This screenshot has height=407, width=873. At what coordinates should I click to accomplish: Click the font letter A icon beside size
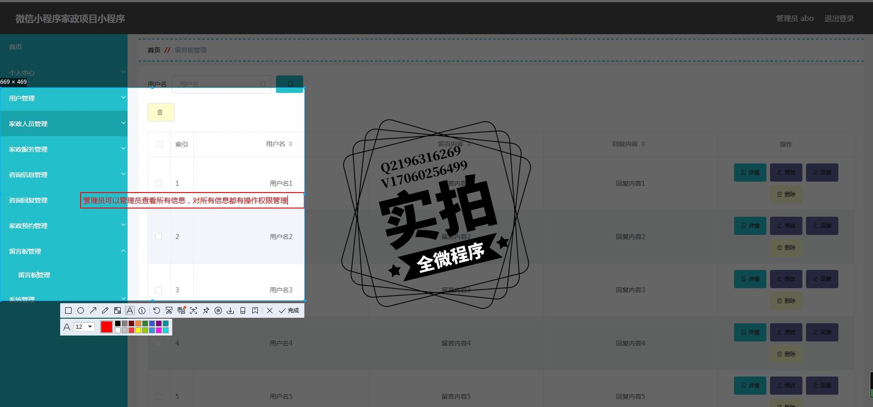[x=67, y=327]
